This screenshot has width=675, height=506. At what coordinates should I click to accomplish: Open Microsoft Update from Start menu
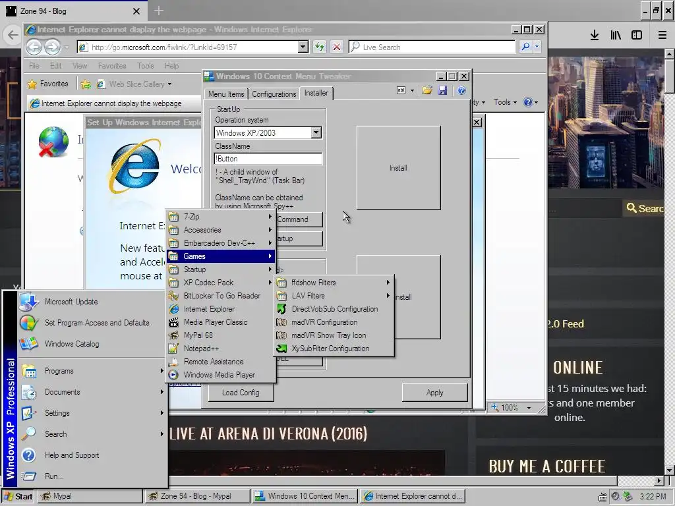coord(92,302)
